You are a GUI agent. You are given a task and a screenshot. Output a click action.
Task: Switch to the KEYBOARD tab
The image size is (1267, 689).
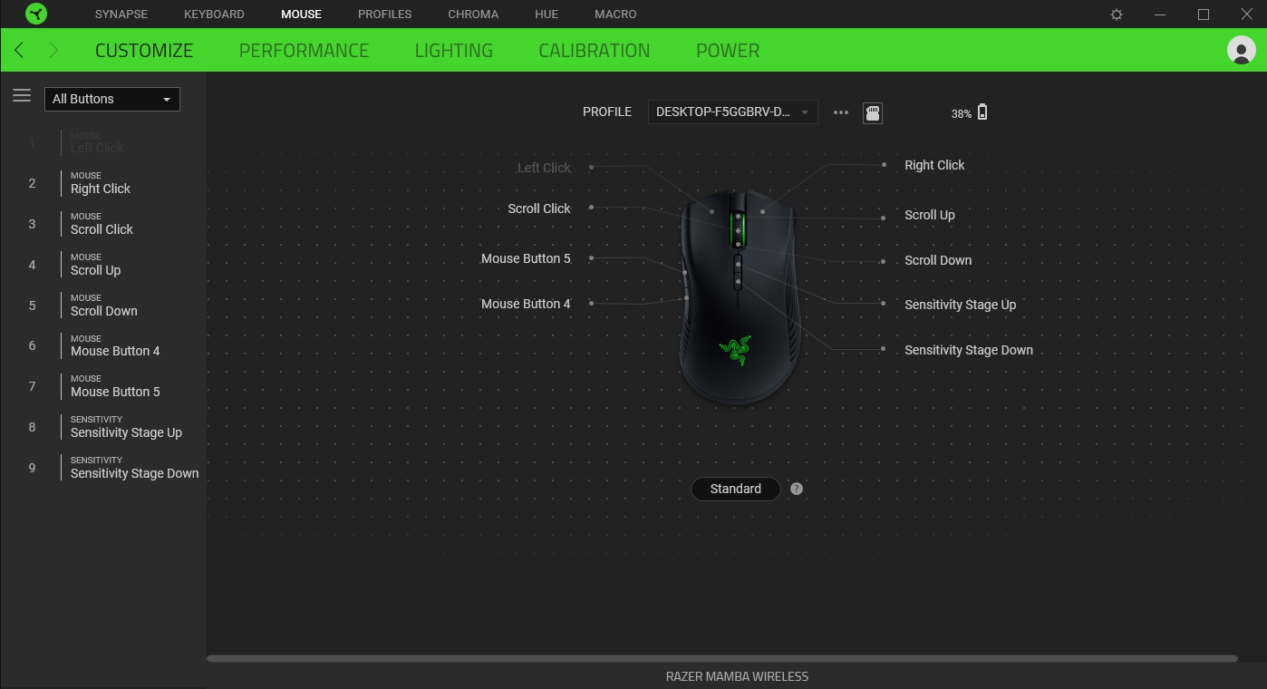(214, 15)
